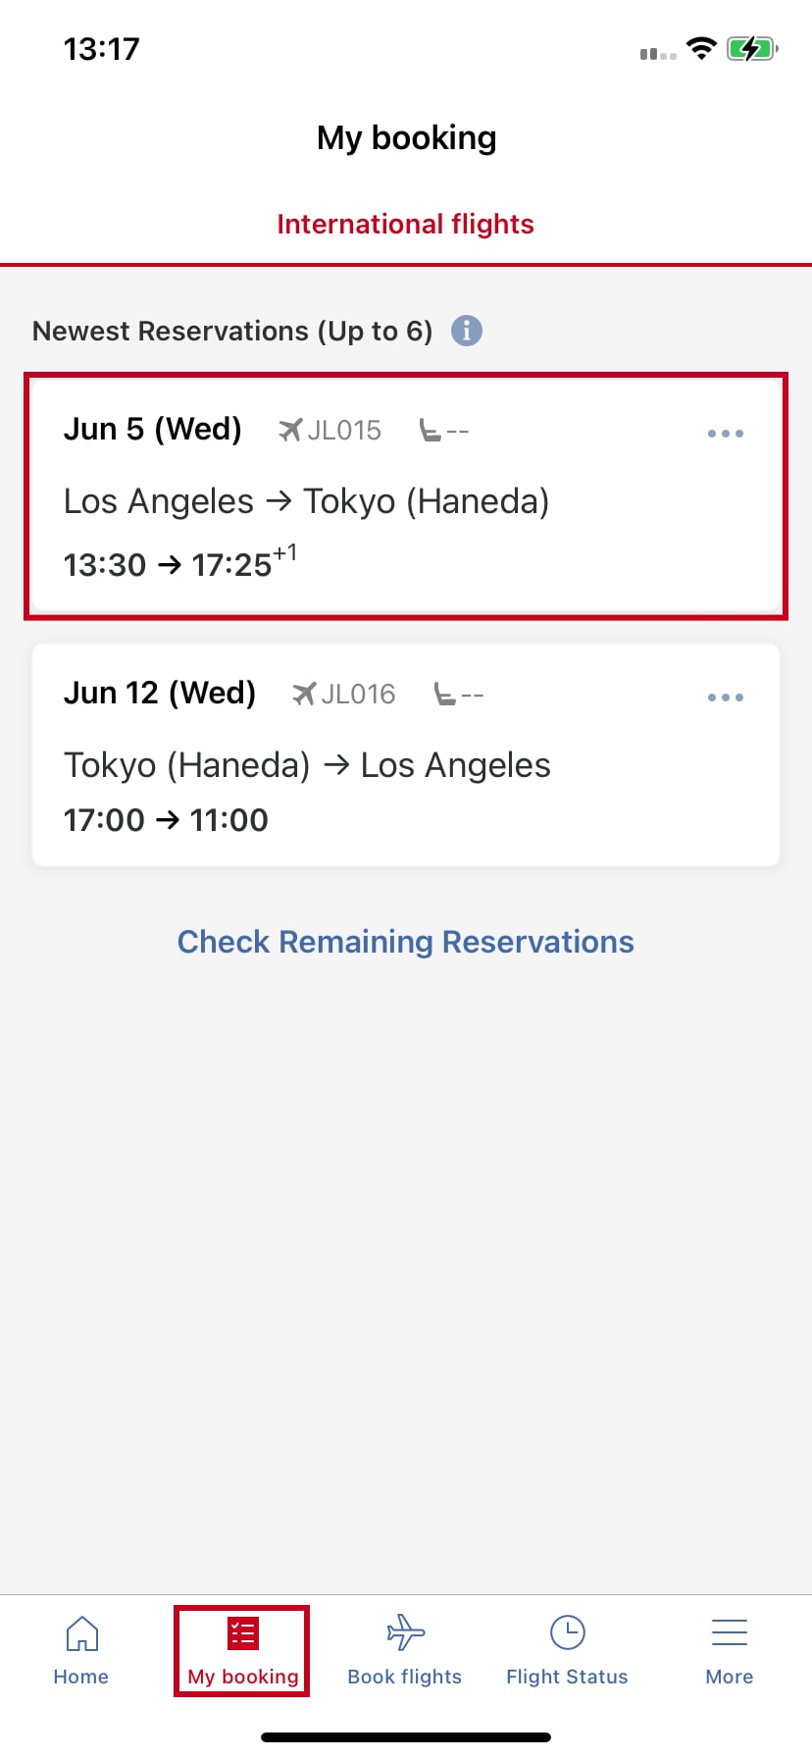812x1758 pixels.
Task: Open more options for the Jun 12 flight
Action: coord(726,698)
